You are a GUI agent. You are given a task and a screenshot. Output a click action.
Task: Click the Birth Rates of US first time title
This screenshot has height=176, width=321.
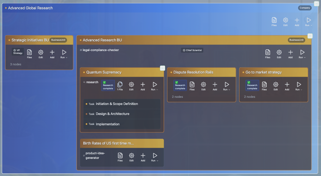(108, 143)
